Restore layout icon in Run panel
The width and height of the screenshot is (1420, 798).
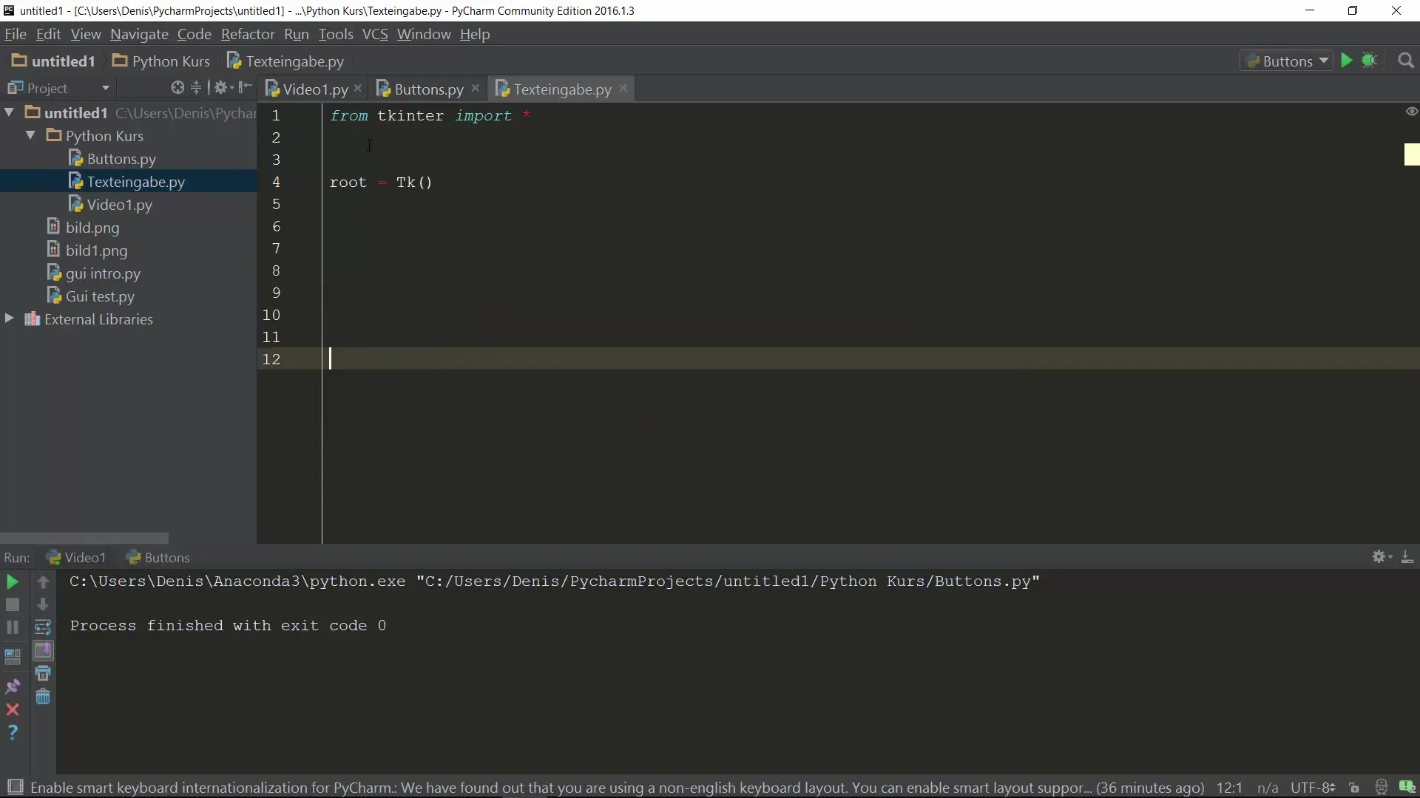(13, 656)
